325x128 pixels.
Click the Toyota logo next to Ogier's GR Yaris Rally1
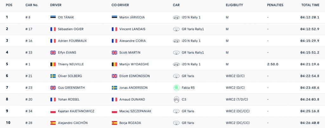(176, 29)
